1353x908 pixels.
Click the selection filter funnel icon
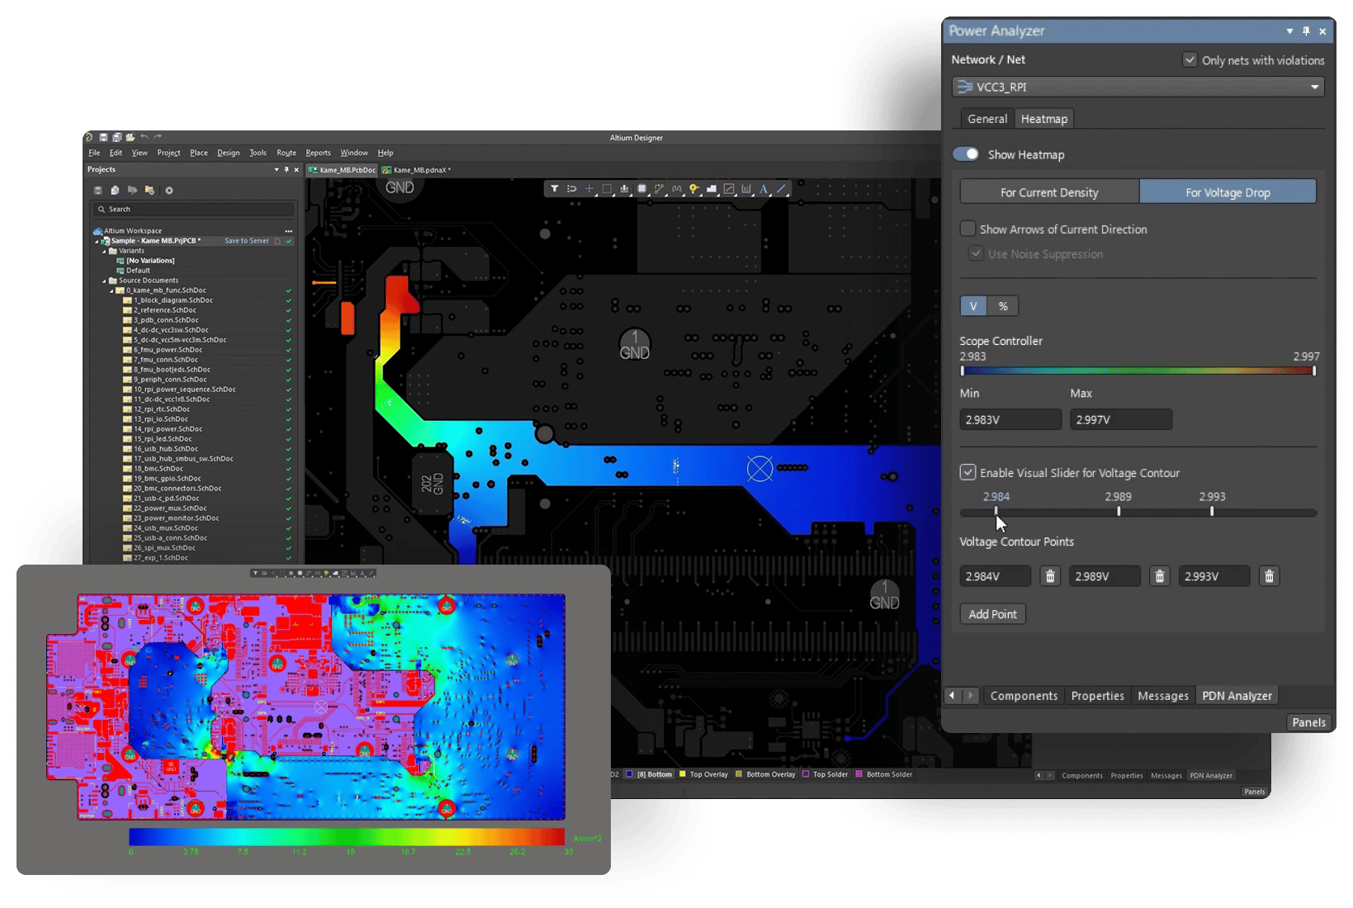554,189
